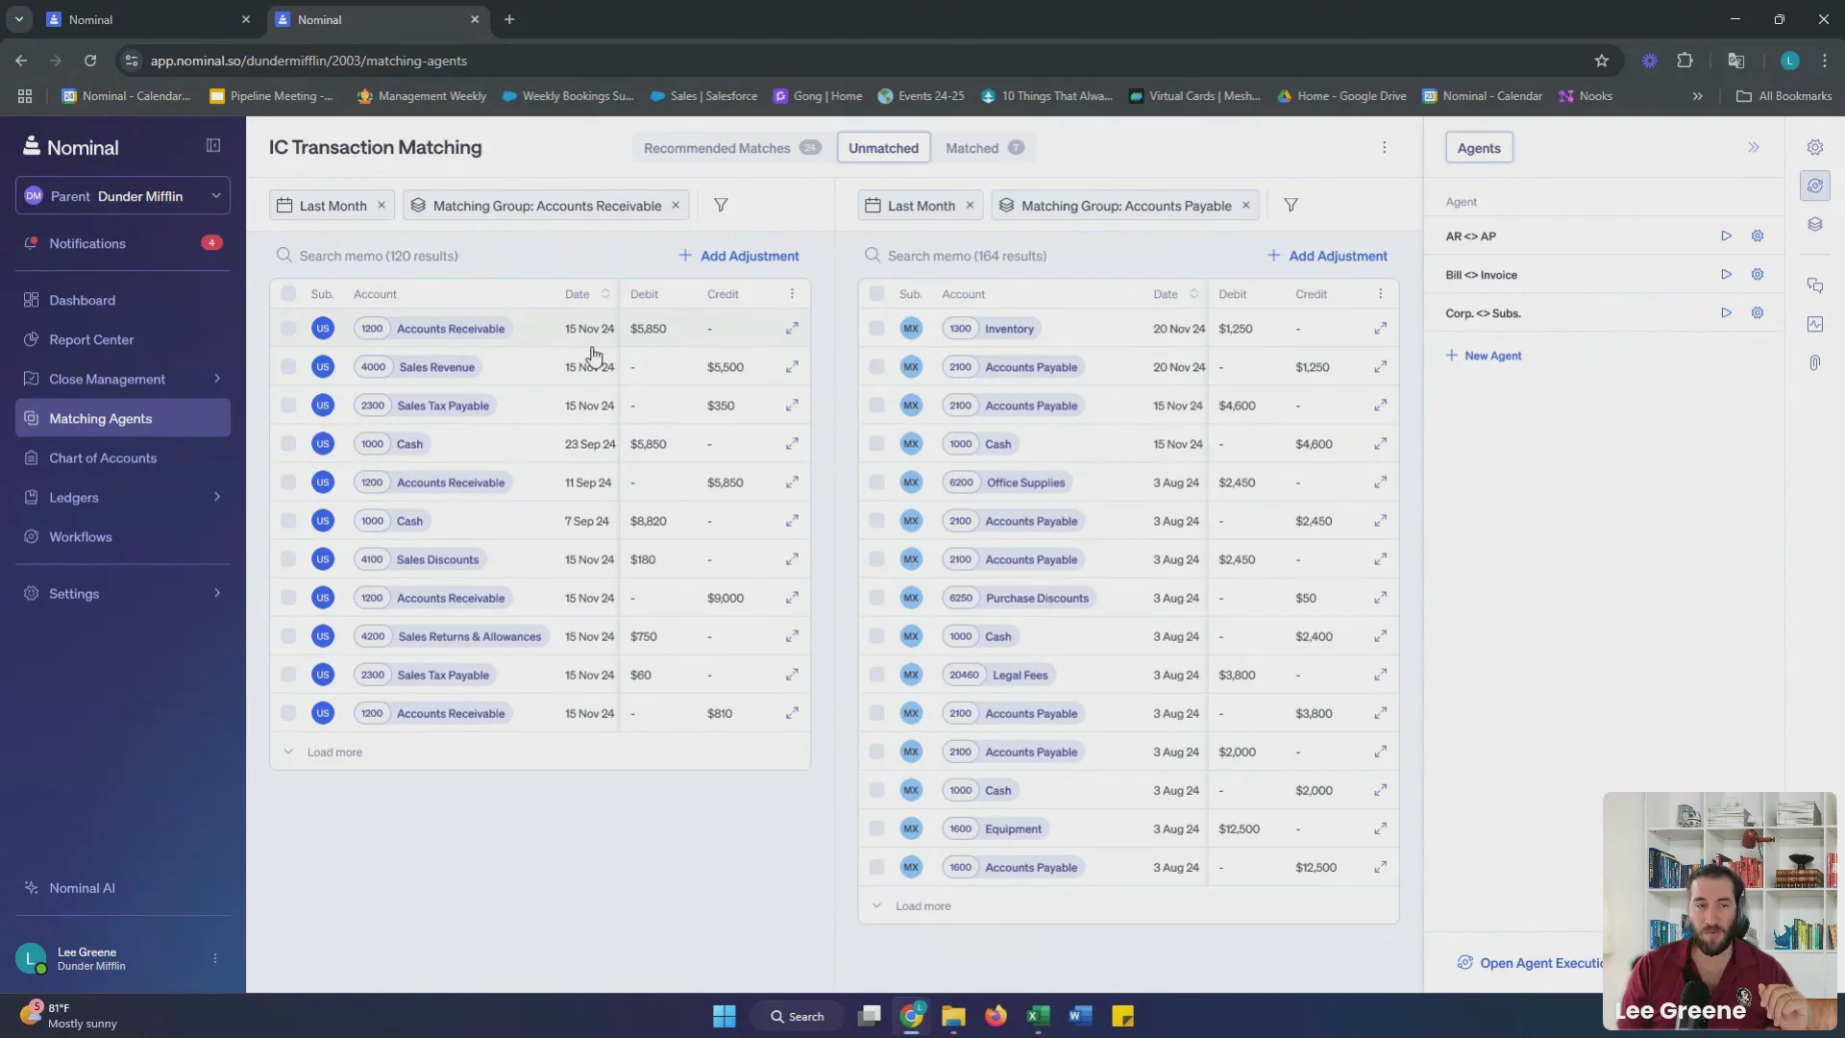This screenshot has height=1038, width=1845.
Task: Focus the left Search memo field
Action: click(x=471, y=256)
